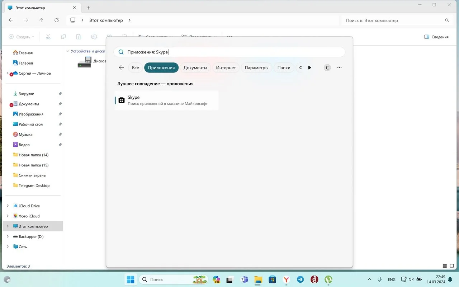
Task: Go back using the search panel arrow
Action: click(121, 67)
